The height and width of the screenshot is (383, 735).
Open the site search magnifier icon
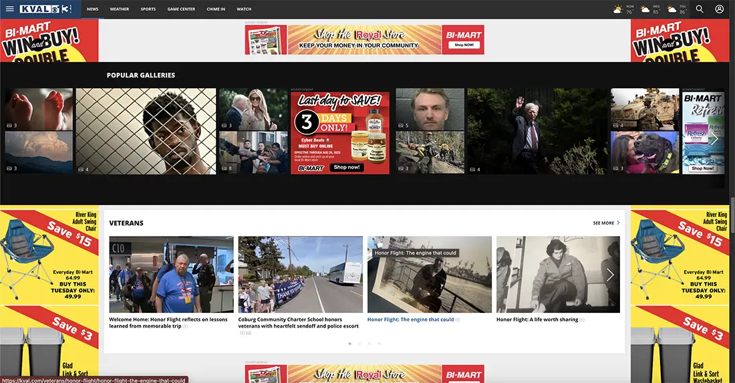point(700,9)
